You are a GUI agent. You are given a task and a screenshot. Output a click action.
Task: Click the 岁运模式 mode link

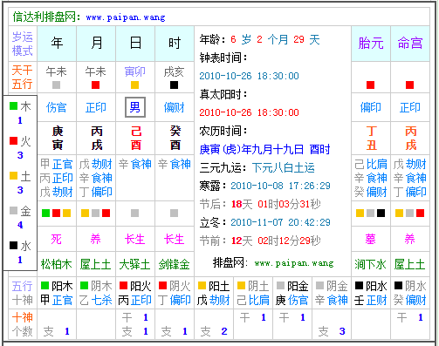(x=23, y=44)
